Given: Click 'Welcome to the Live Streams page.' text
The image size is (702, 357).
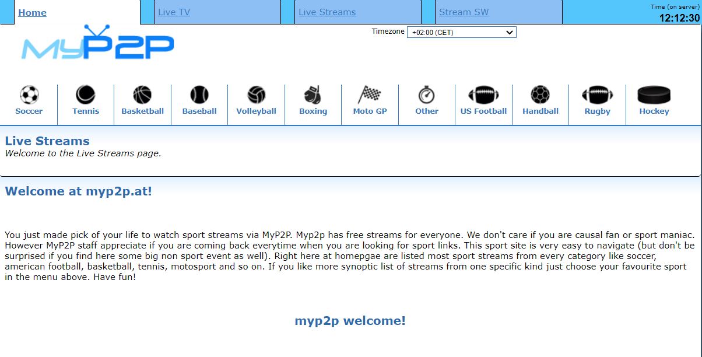Looking at the screenshot, I should (83, 153).
